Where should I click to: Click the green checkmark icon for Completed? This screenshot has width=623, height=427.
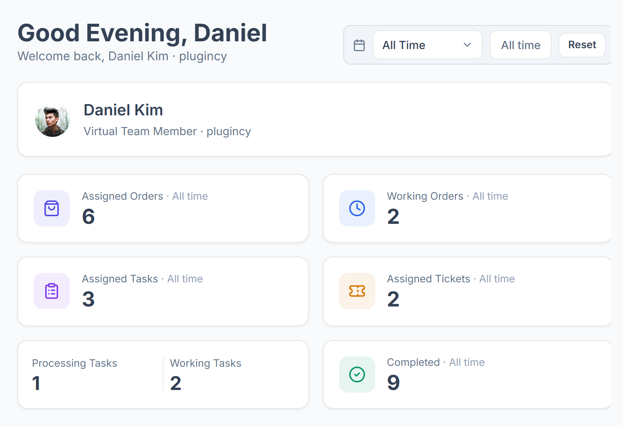357,374
